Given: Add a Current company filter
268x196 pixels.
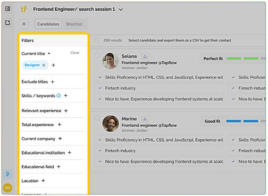Looking at the screenshot, I should click(60, 138).
